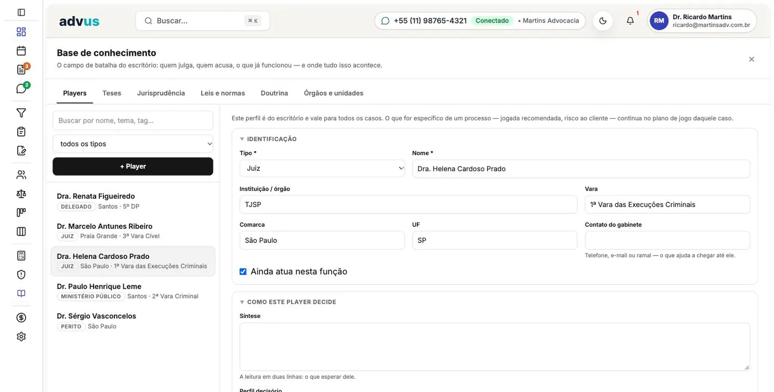
Task: Select Dra. Renata Figueiredo in list
Action: click(133, 201)
